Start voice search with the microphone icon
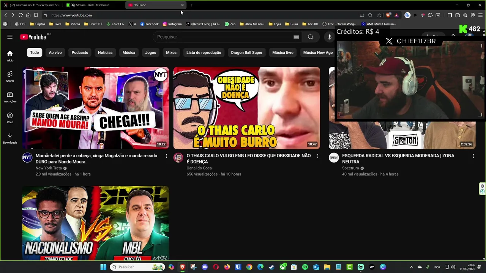The image size is (486, 273). (330, 37)
